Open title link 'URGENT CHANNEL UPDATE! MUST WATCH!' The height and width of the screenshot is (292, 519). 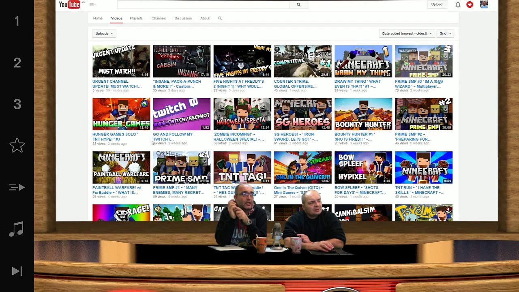(x=117, y=84)
